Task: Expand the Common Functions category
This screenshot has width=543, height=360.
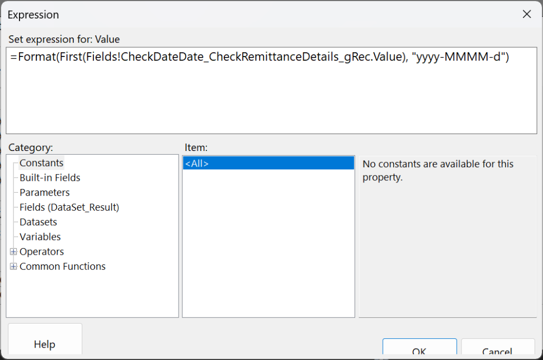Action: (62, 266)
